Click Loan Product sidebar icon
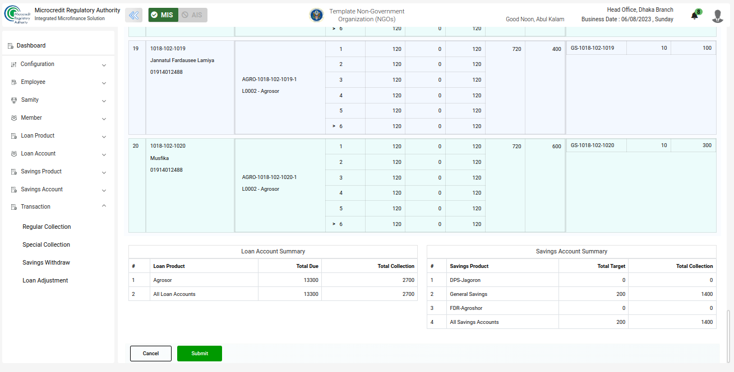This screenshot has width=734, height=372. (x=14, y=136)
